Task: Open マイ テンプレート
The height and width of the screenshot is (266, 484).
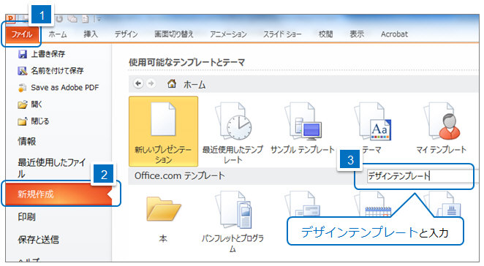Action: click(442, 129)
